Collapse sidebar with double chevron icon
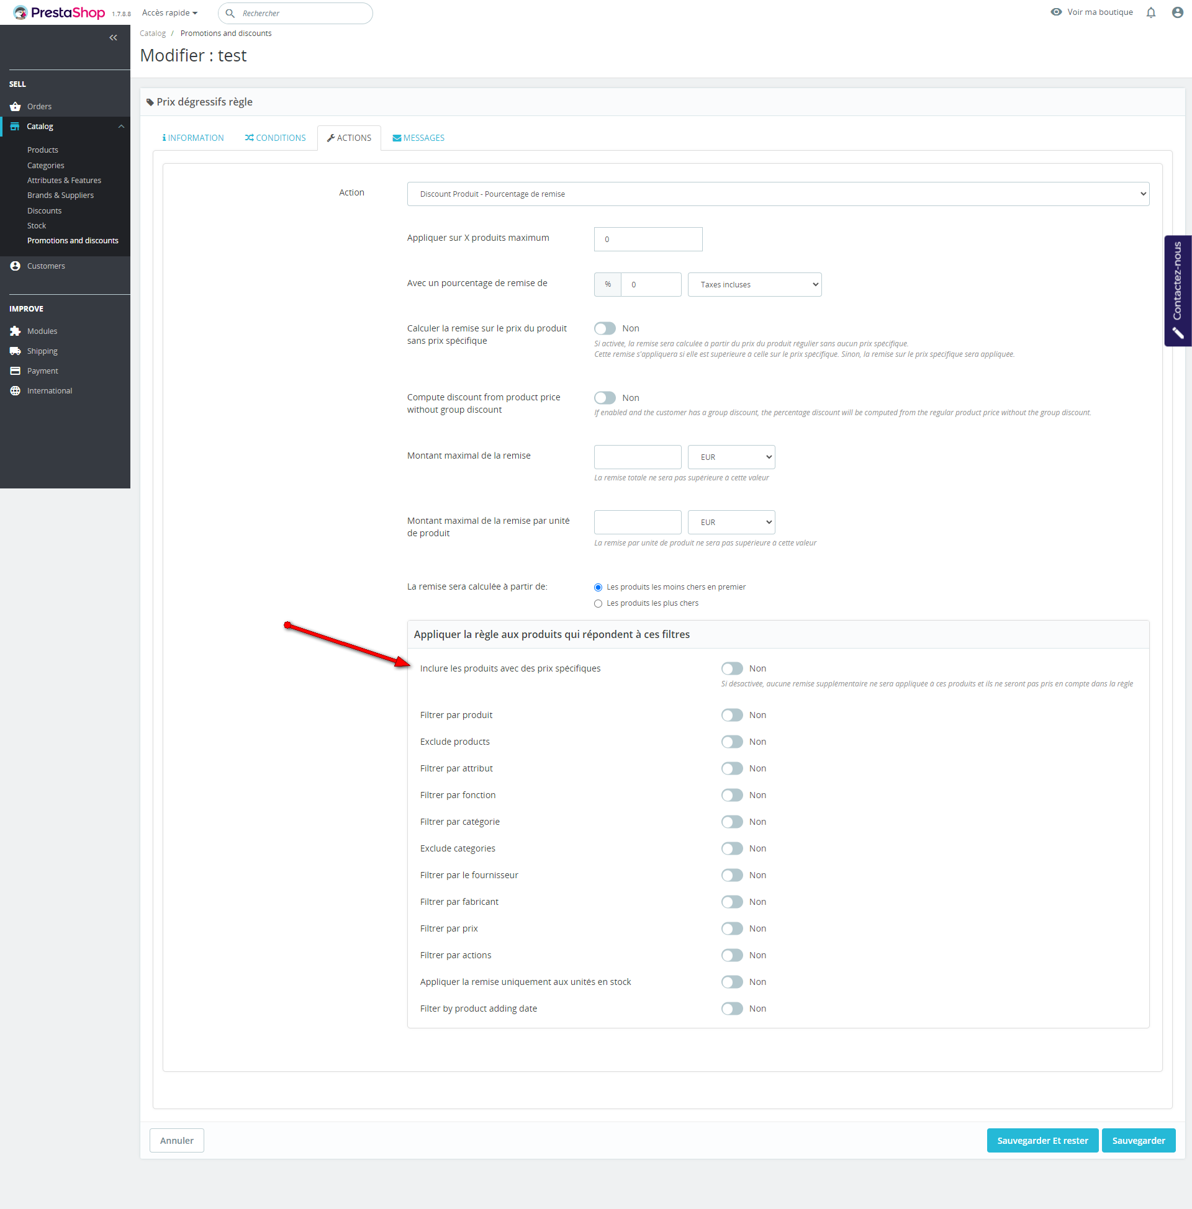The image size is (1192, 1209). point(114,37)
